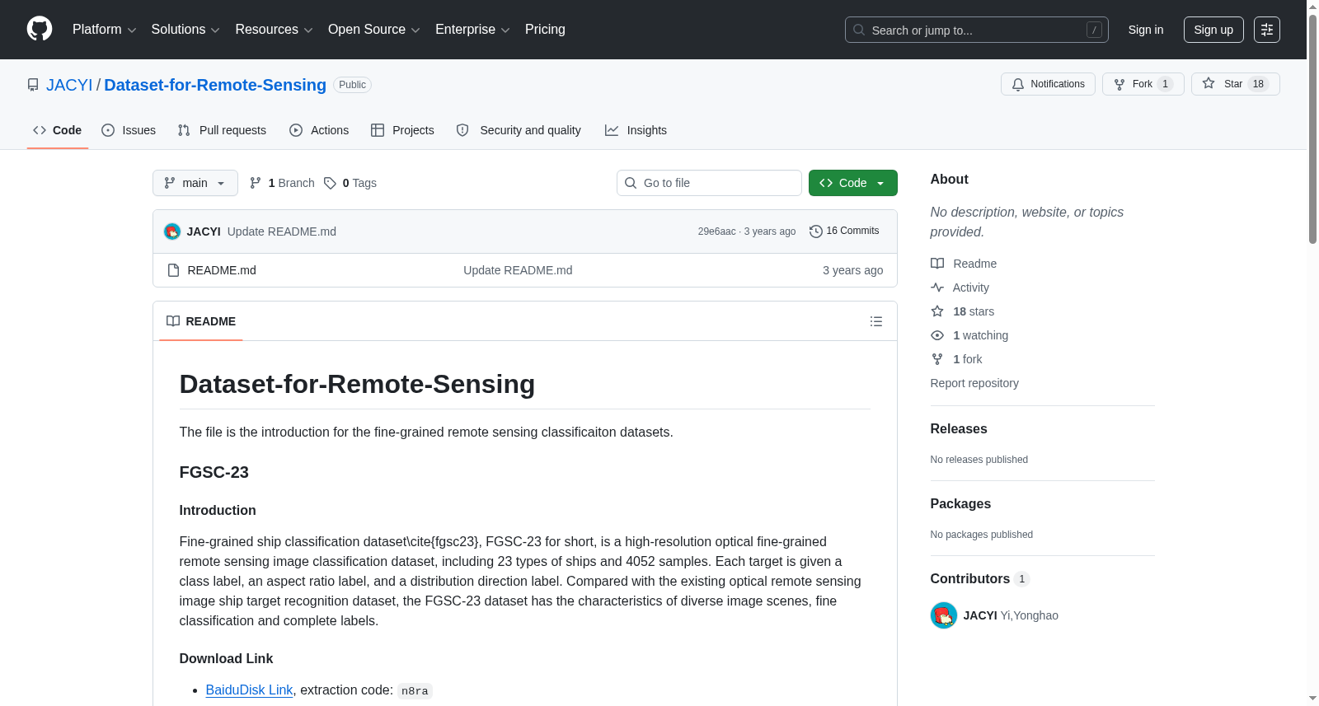Click the bell icon in Notifications
This screenshot has height=706, width=1319.
pyautogui.click(x=1018, y=84)
